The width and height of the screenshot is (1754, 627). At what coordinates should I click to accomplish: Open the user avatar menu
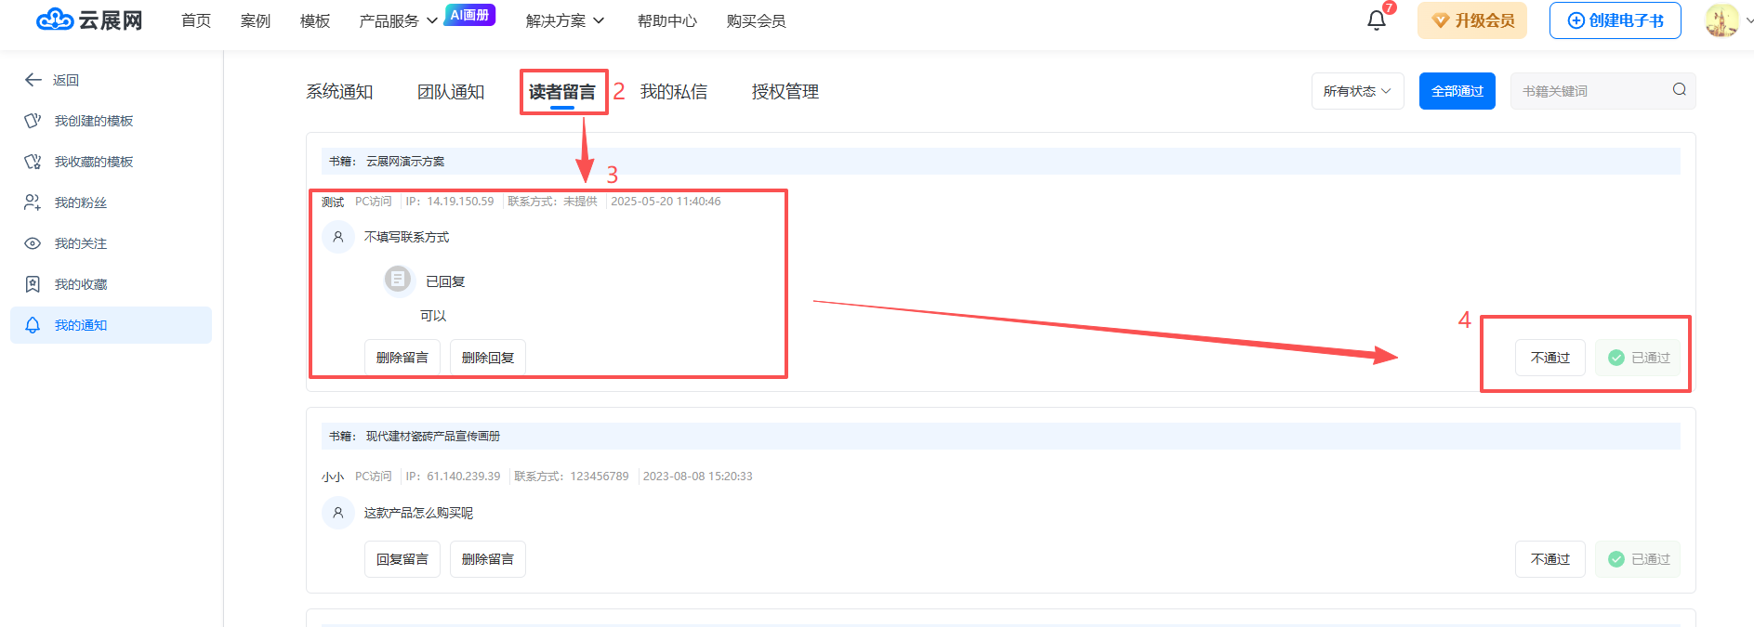point(1721,20)
